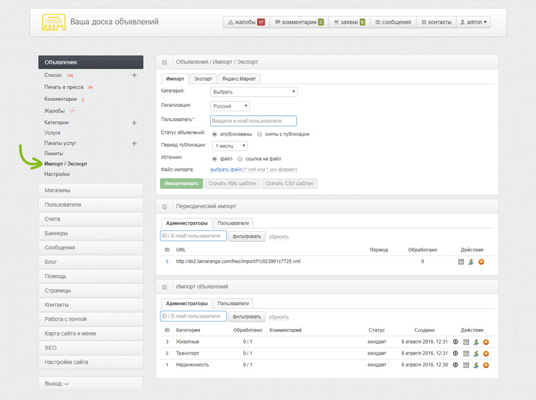536x400 pixels.
Task: Select the опубликованы status radio button
Action: click(215, 134)
